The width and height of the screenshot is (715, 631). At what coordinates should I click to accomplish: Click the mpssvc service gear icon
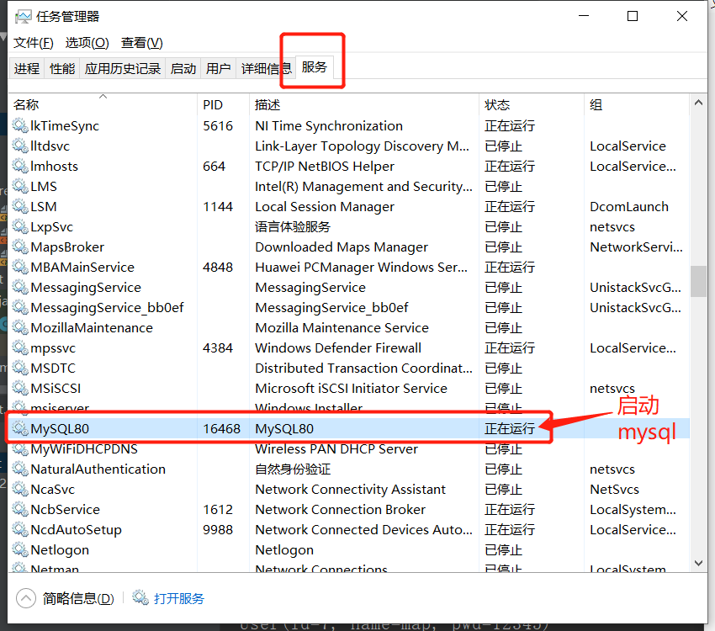tap(19, 347)
